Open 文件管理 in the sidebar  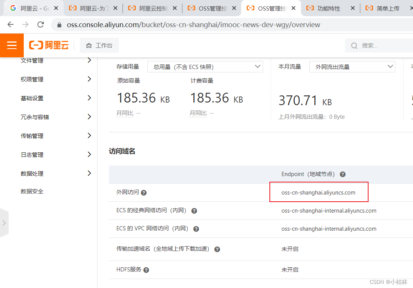(x=32, y=61)
